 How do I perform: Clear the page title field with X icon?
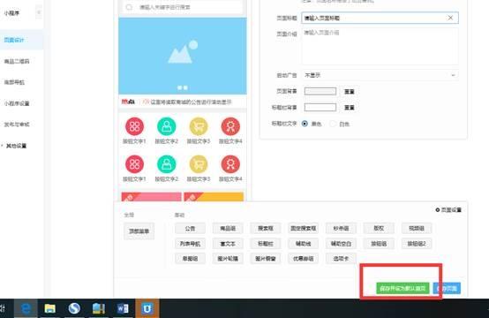[450, 18]
